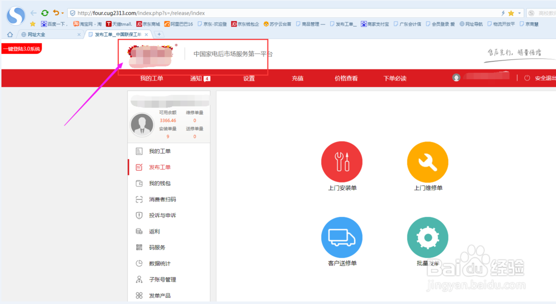Close the 发布工单_中国联保工单 tab
Screen dimensions: 556x304
click(x=146, y=35)
